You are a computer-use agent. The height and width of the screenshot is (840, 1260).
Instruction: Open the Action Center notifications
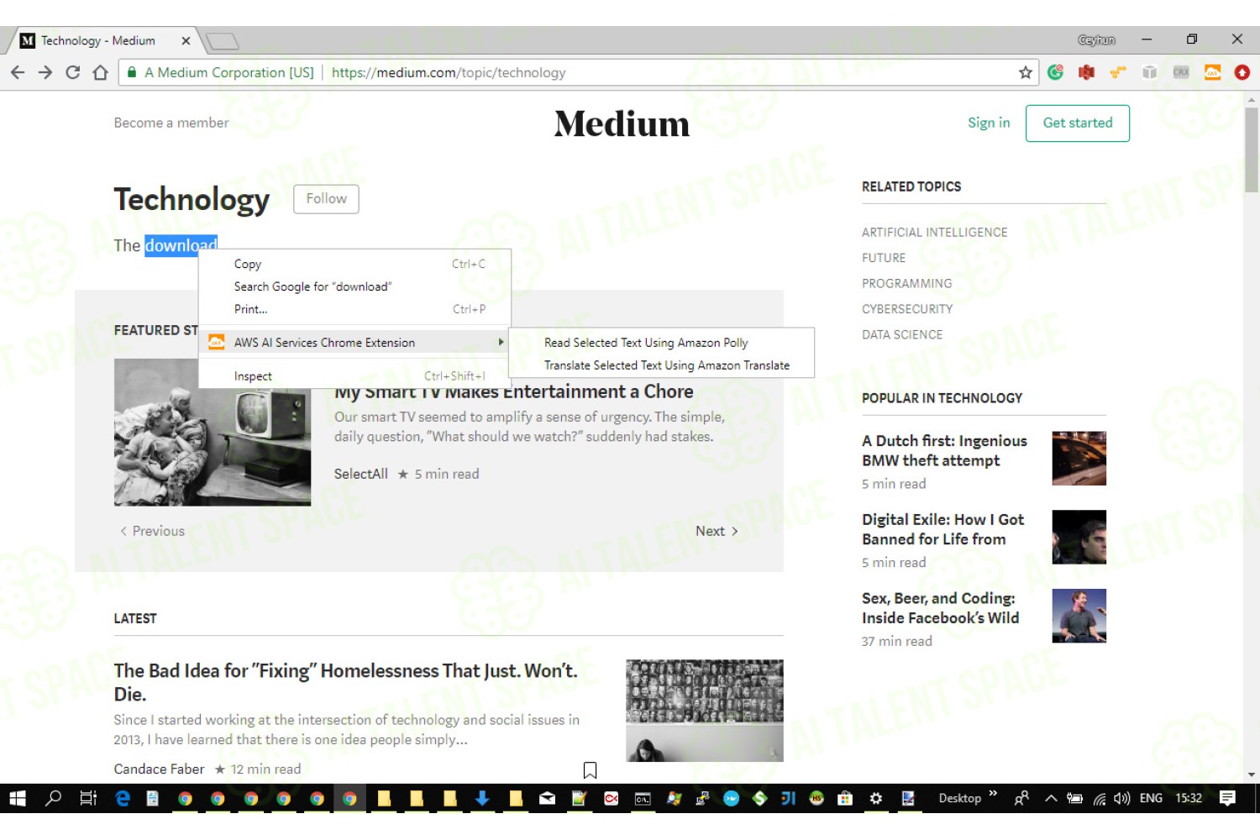(x=1227, y=798)
